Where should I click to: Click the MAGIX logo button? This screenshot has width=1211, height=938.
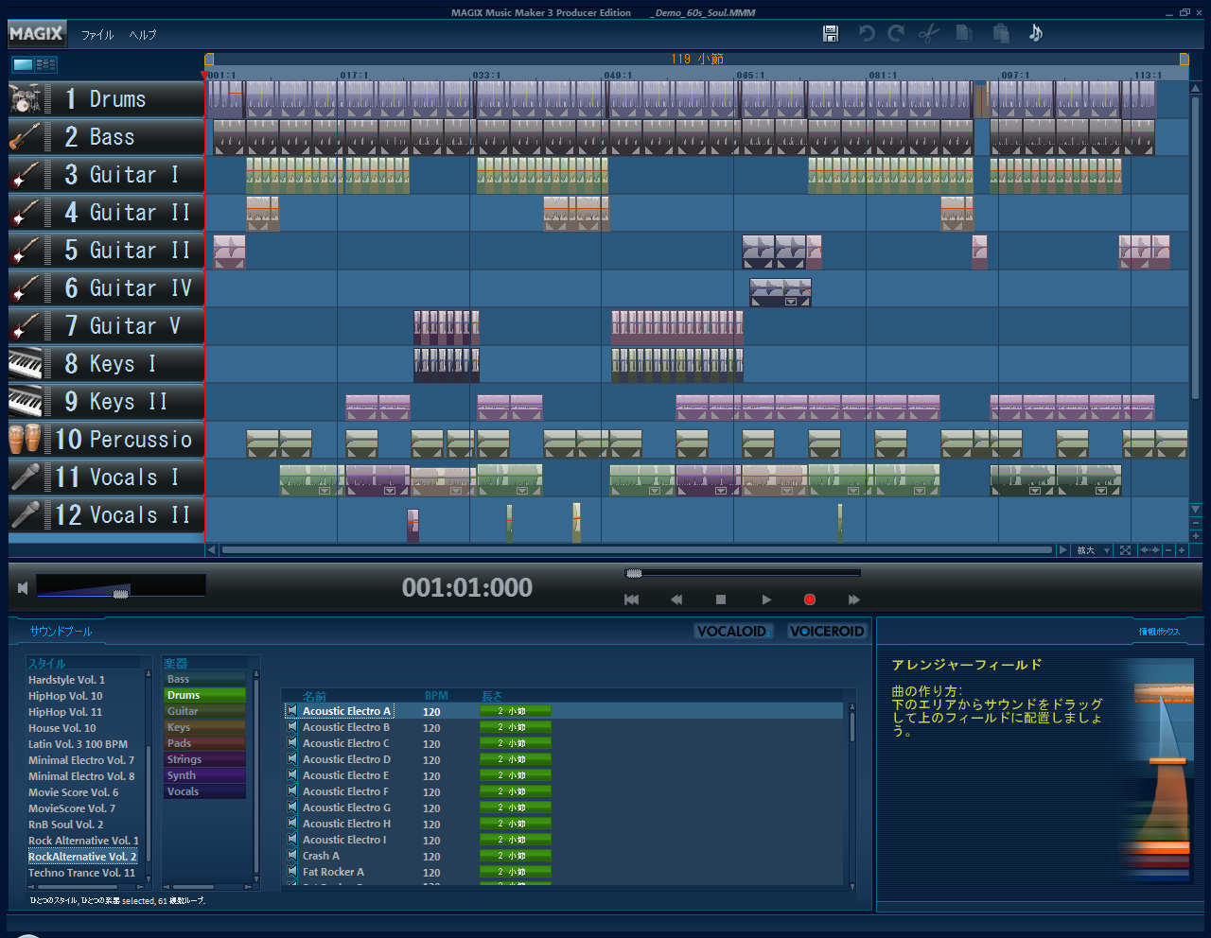tap(37, 34)
